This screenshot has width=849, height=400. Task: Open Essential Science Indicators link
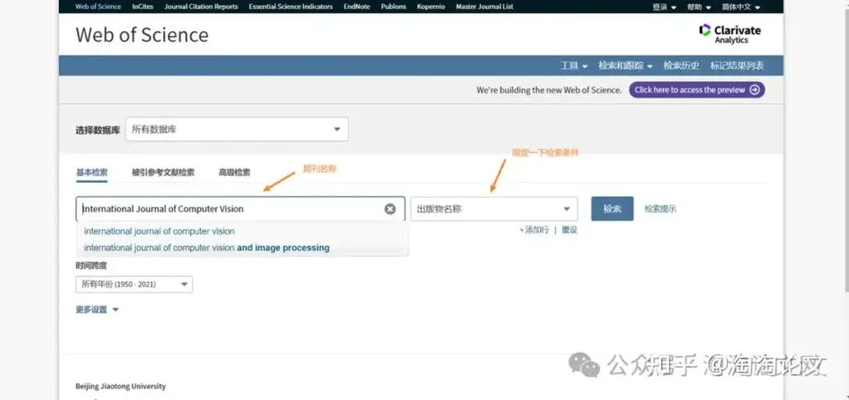[x=291, y=7]
